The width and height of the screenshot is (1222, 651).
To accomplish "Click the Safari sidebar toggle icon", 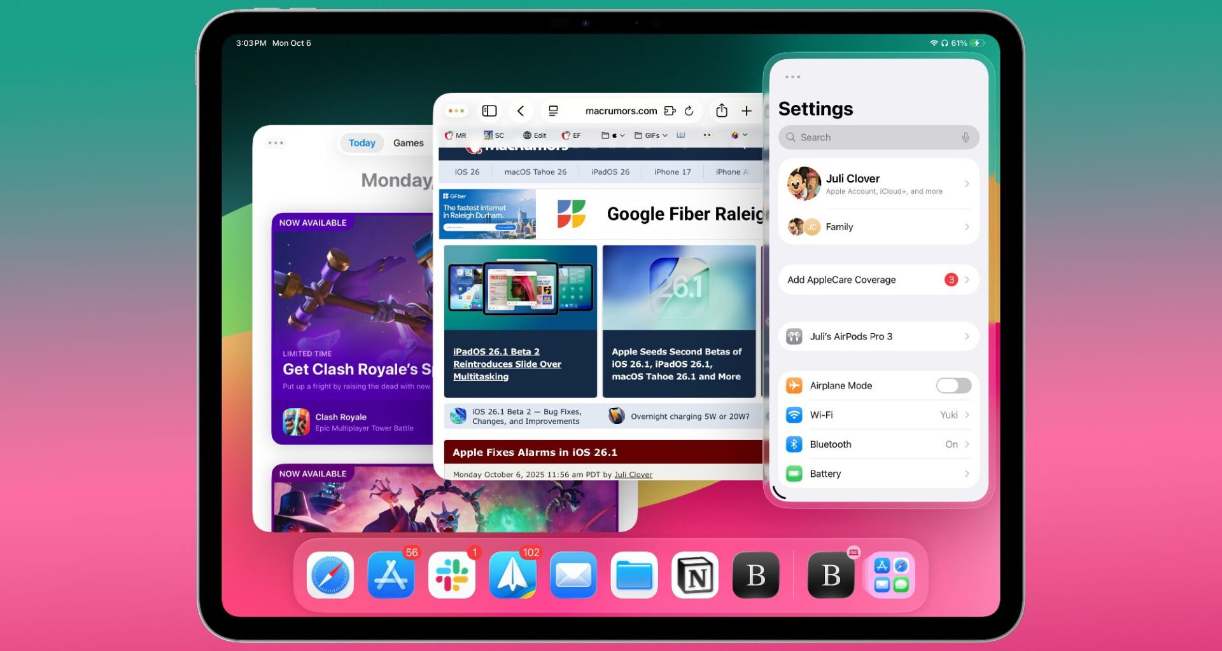I will (x=489, y=110).
